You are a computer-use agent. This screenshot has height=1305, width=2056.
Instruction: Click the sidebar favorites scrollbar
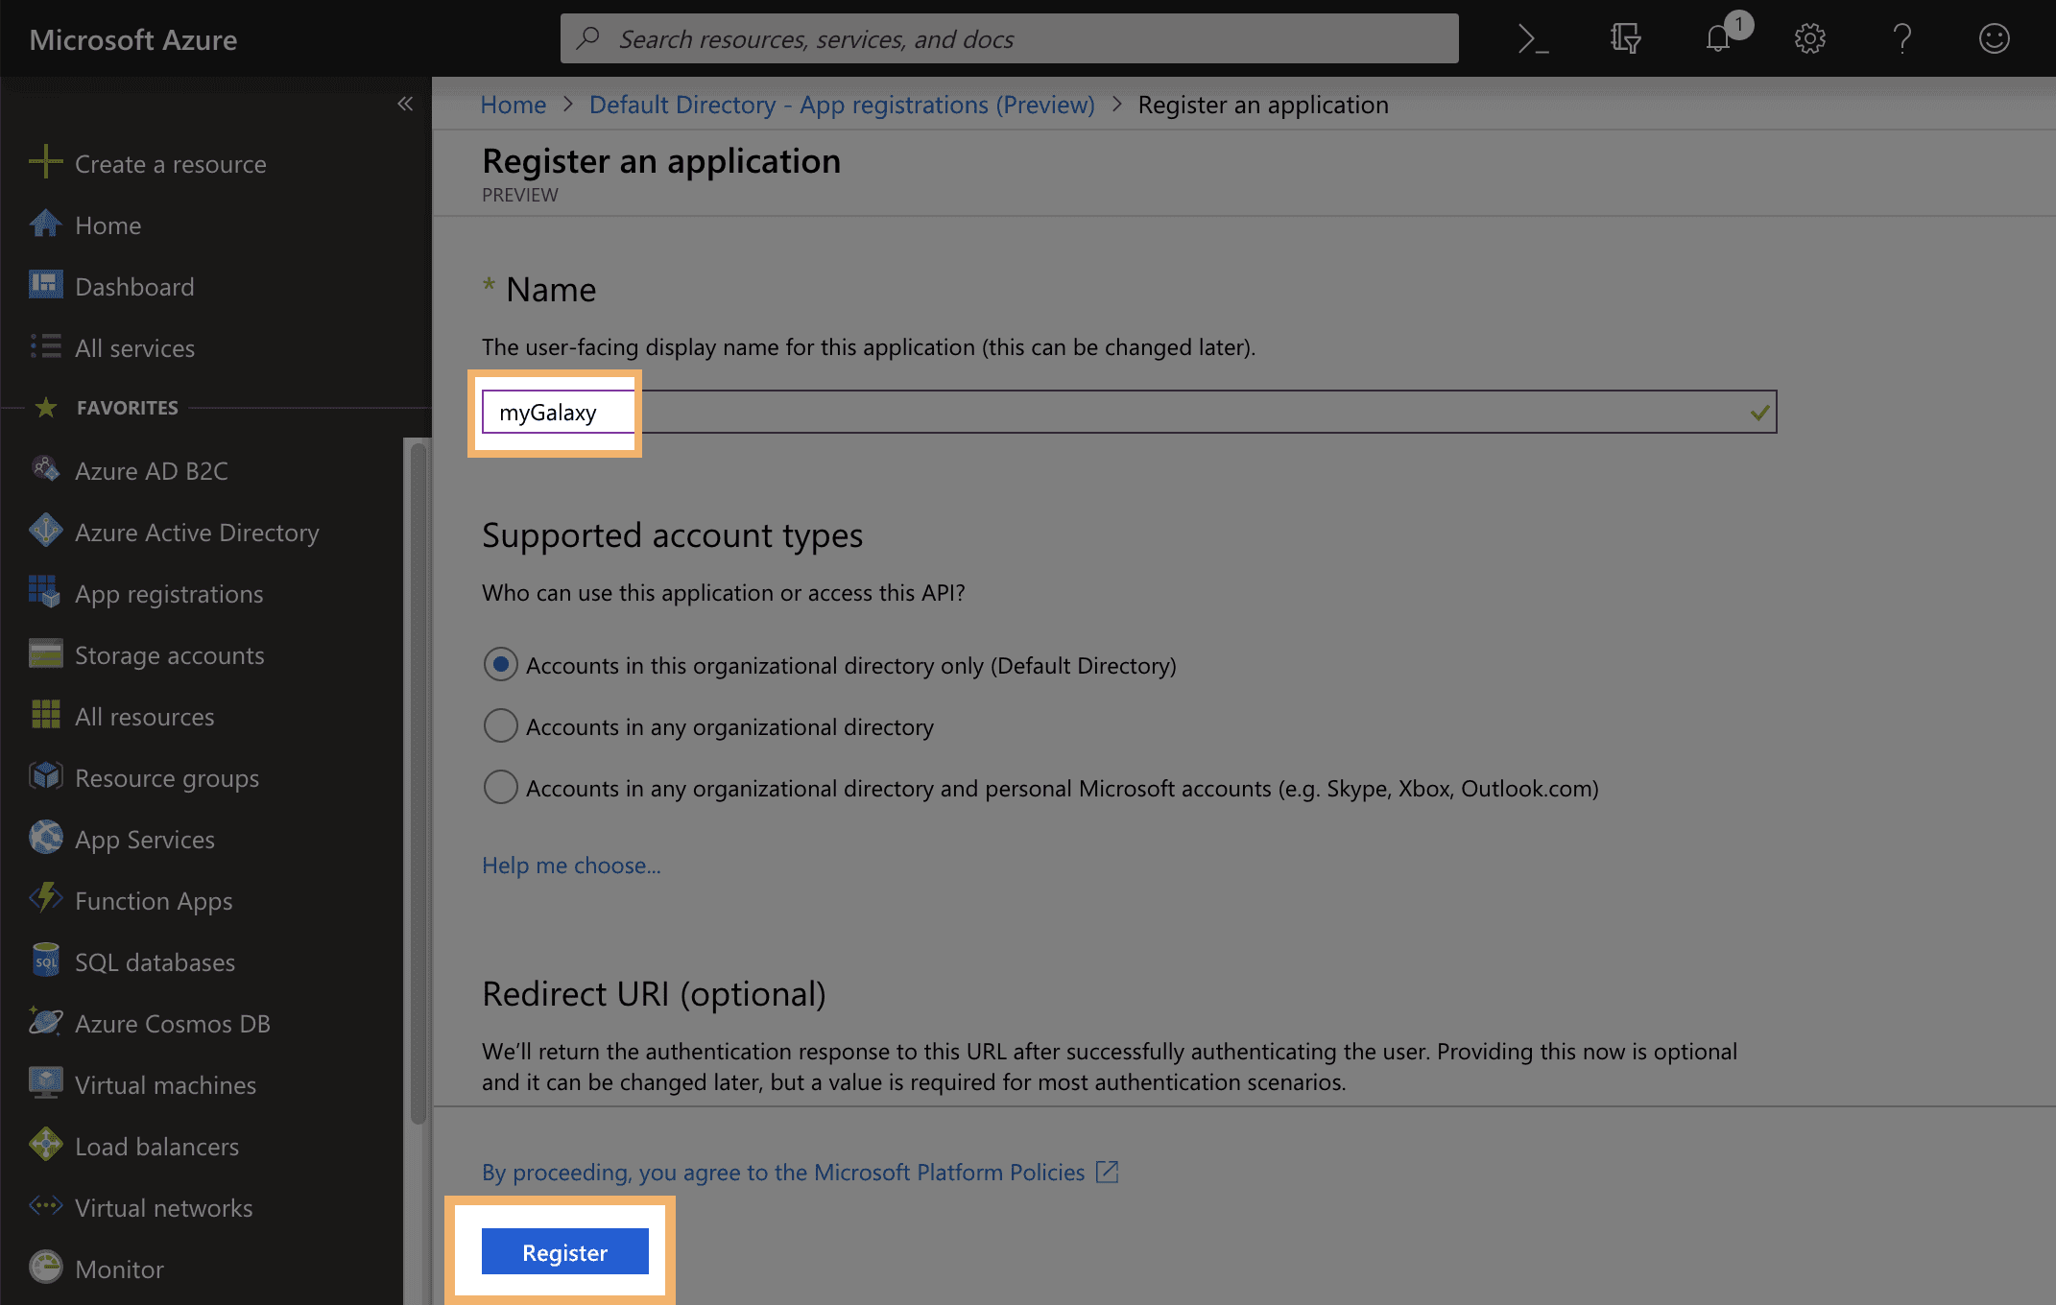(418, 782)
